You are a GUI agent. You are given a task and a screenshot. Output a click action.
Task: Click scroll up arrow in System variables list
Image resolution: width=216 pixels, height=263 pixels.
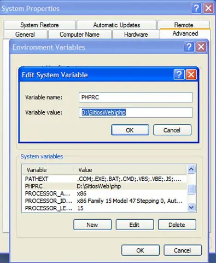coord(191,169)
